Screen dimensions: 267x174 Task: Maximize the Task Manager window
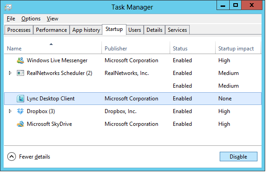(x=236, y=5)
